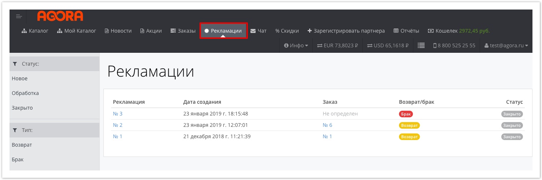Click the Дата создания column header

202,102
